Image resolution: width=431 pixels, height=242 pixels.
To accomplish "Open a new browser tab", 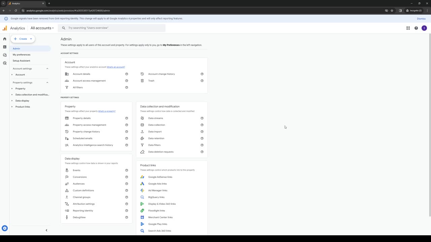I will 49,3.
